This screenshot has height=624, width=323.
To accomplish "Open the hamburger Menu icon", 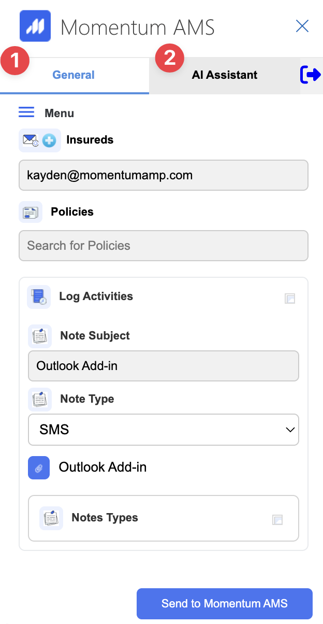I will pos(26,112).
